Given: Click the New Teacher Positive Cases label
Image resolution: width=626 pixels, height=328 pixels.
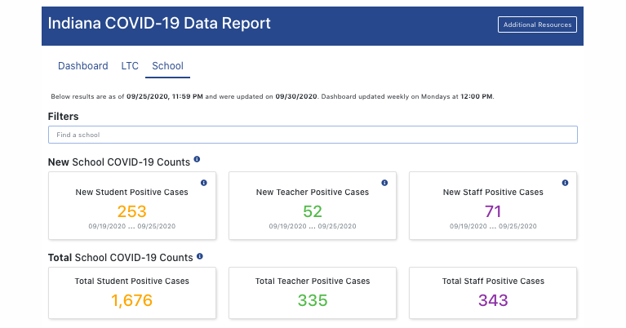Looking at the screenshot, I should coord(313,193).
